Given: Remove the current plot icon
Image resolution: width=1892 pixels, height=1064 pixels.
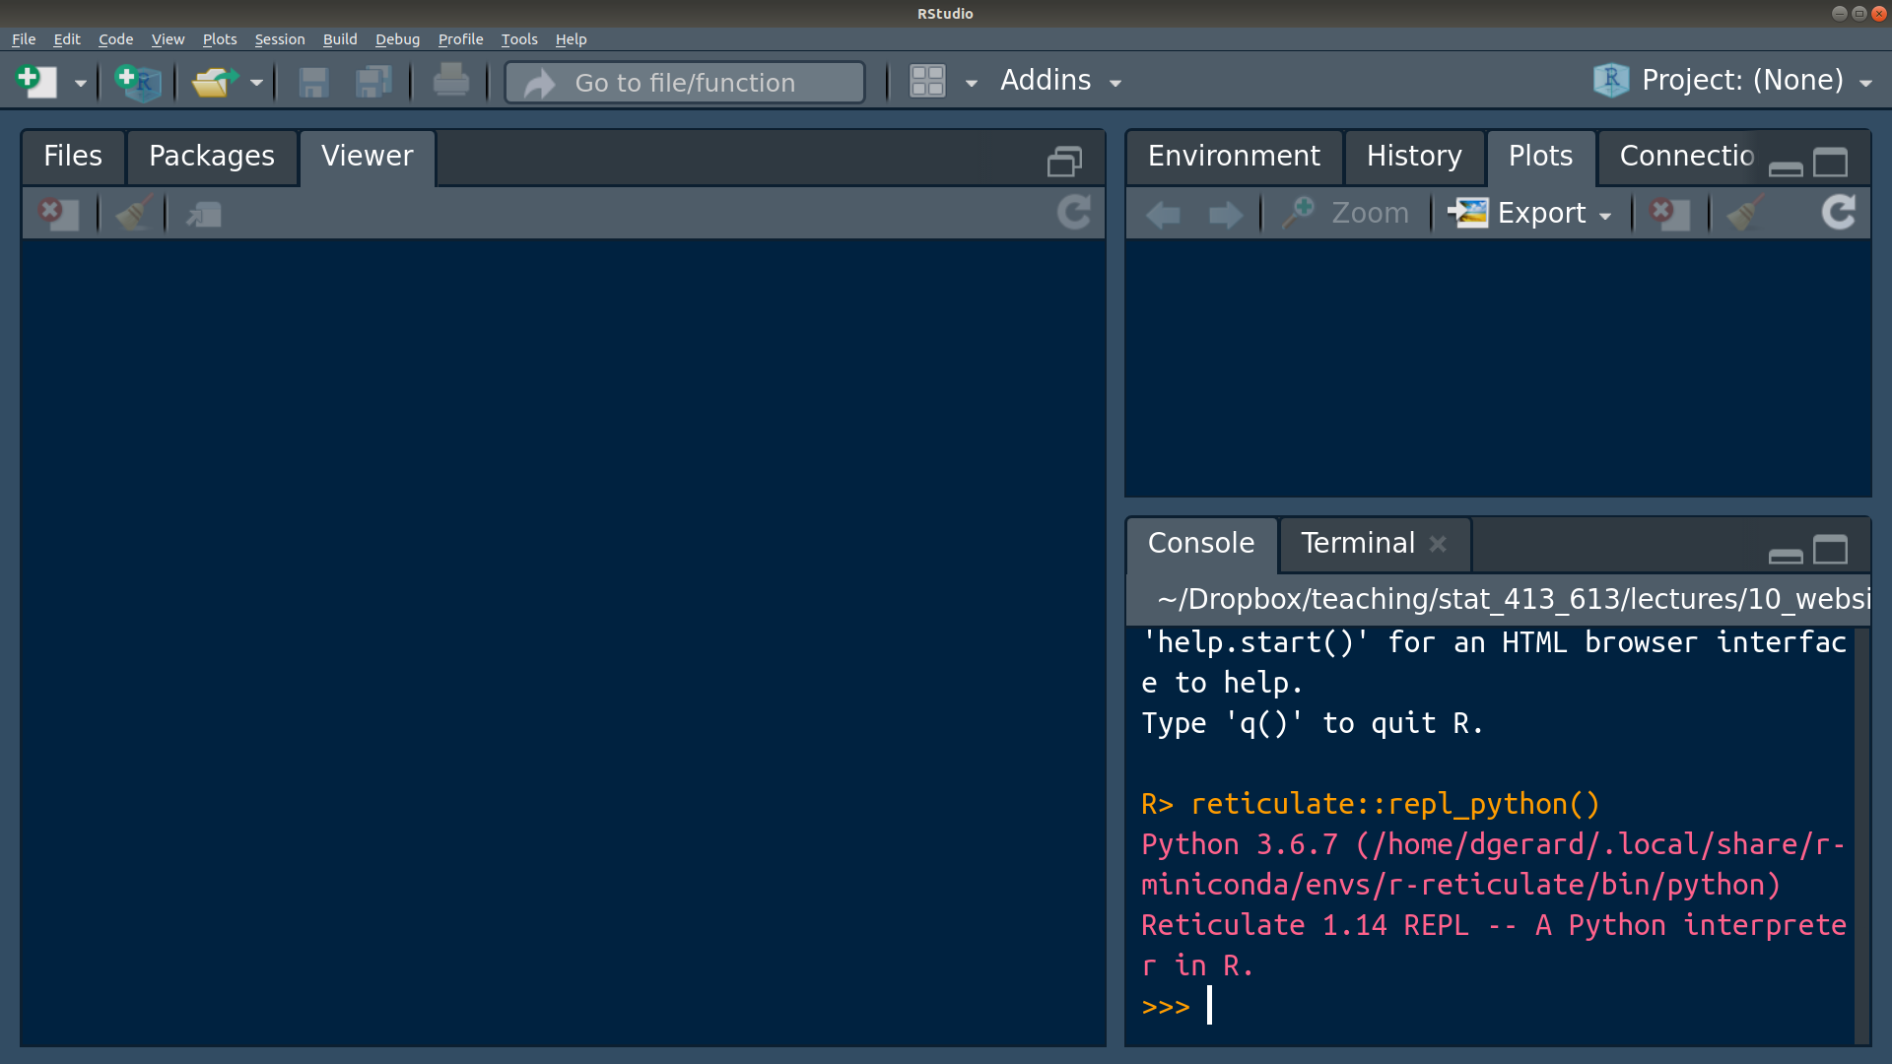Looking at the screenshot, I should click(1670, 213).
